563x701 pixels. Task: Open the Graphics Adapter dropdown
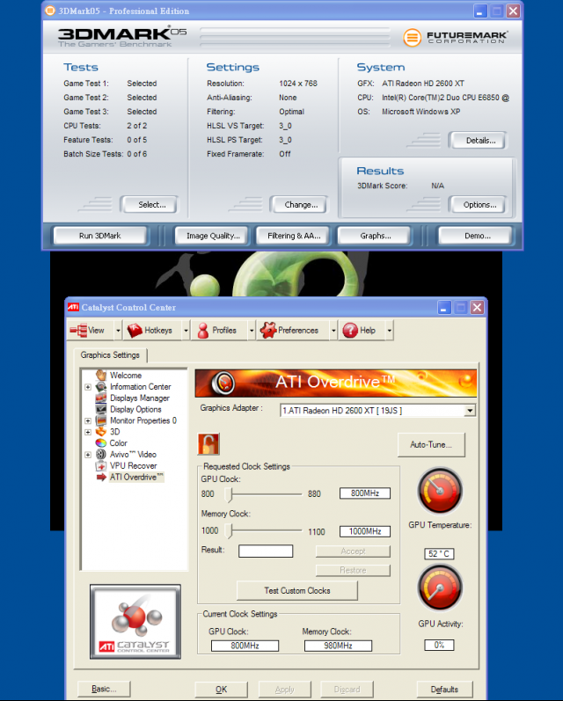(x=470, y=411)
